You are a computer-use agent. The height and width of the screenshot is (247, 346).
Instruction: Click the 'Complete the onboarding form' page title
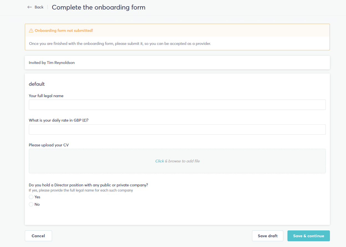(x=99, y=7)
